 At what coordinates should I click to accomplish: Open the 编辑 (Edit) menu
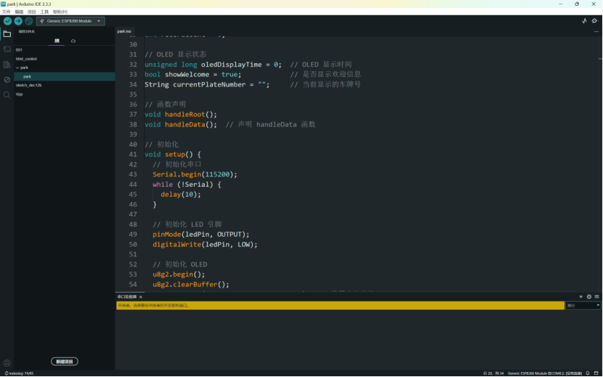pyautogui.click(x=19, y=12)
